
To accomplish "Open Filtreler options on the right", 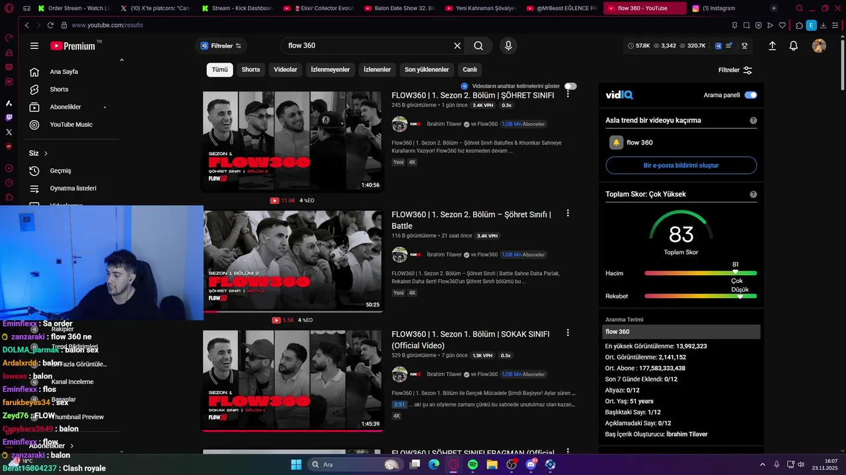I will pyautogui.click(x=735, y=70).
